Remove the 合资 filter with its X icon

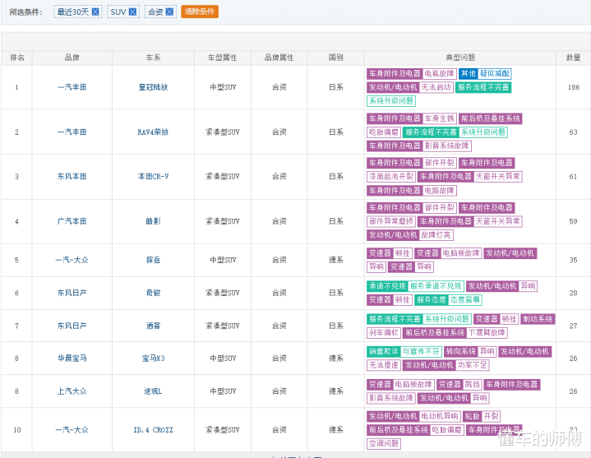click(x=169, y=12)
